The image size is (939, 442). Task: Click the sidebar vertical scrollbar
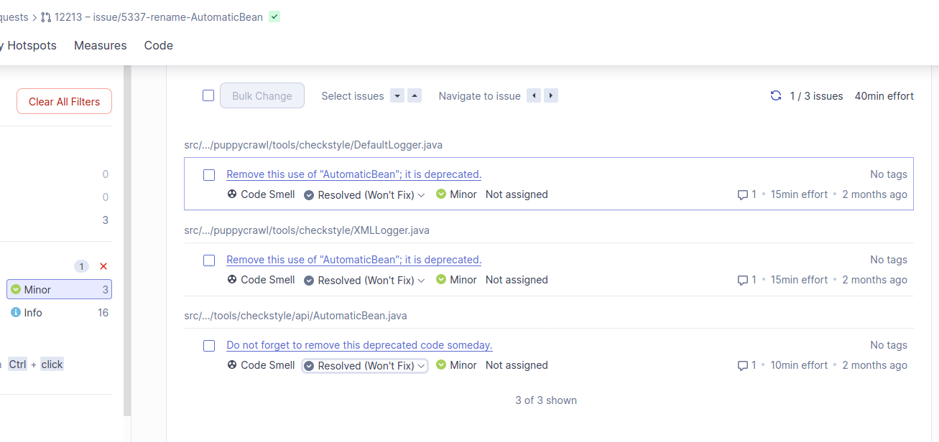[x=127, y=240]
